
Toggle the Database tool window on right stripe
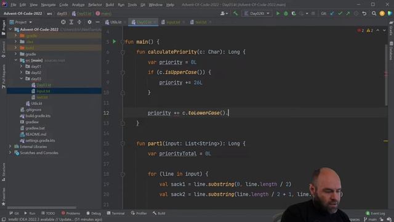point(391,51)
